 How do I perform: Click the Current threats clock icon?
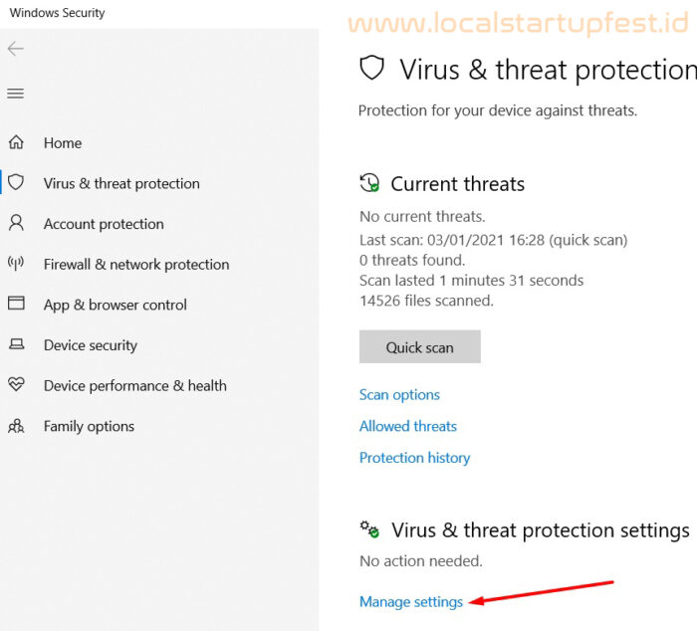[369, 183]
